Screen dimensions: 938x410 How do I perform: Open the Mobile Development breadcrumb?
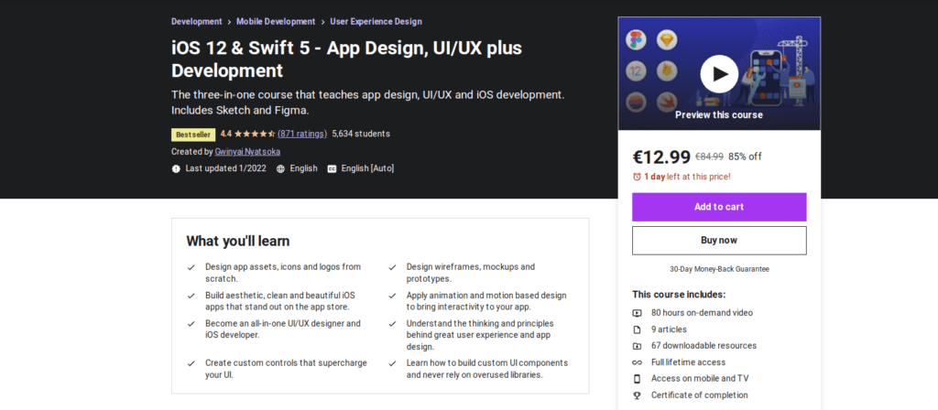276,22
